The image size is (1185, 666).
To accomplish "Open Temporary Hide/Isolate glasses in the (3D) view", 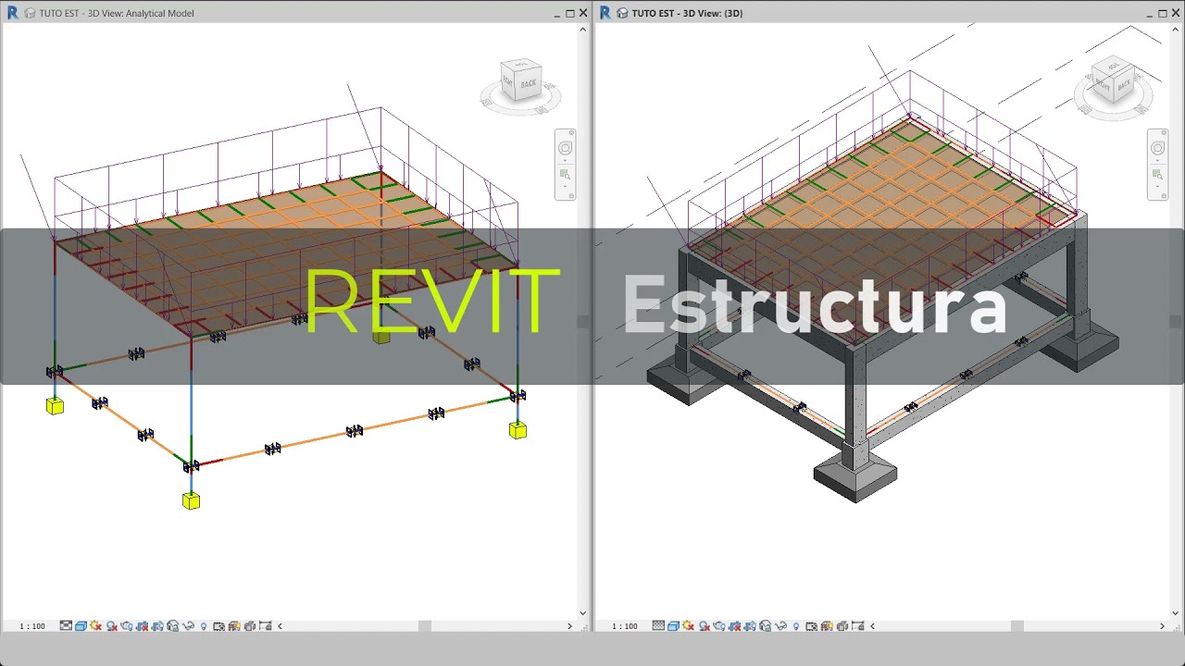I will point(780,626).
